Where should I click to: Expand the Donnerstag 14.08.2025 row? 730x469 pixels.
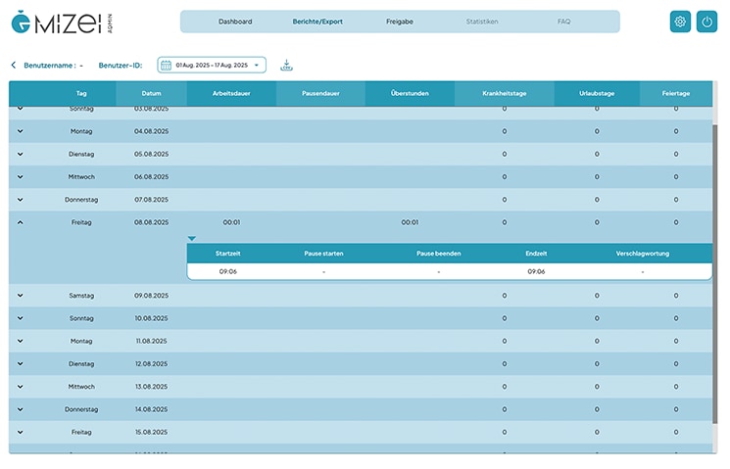21,409
